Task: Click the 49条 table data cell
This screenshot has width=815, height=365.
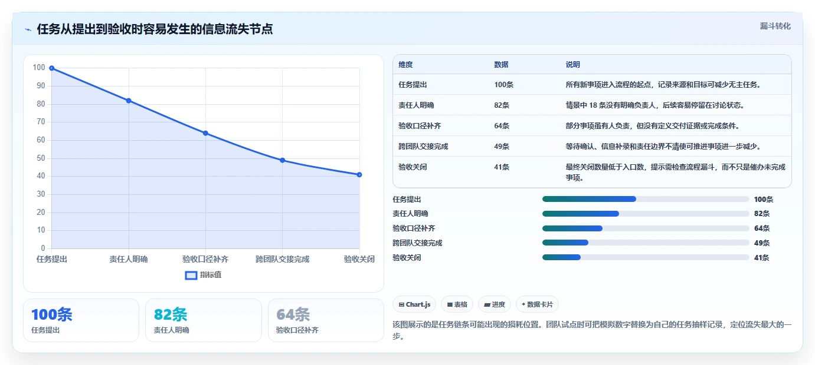Action: click(x=502, y=147)
